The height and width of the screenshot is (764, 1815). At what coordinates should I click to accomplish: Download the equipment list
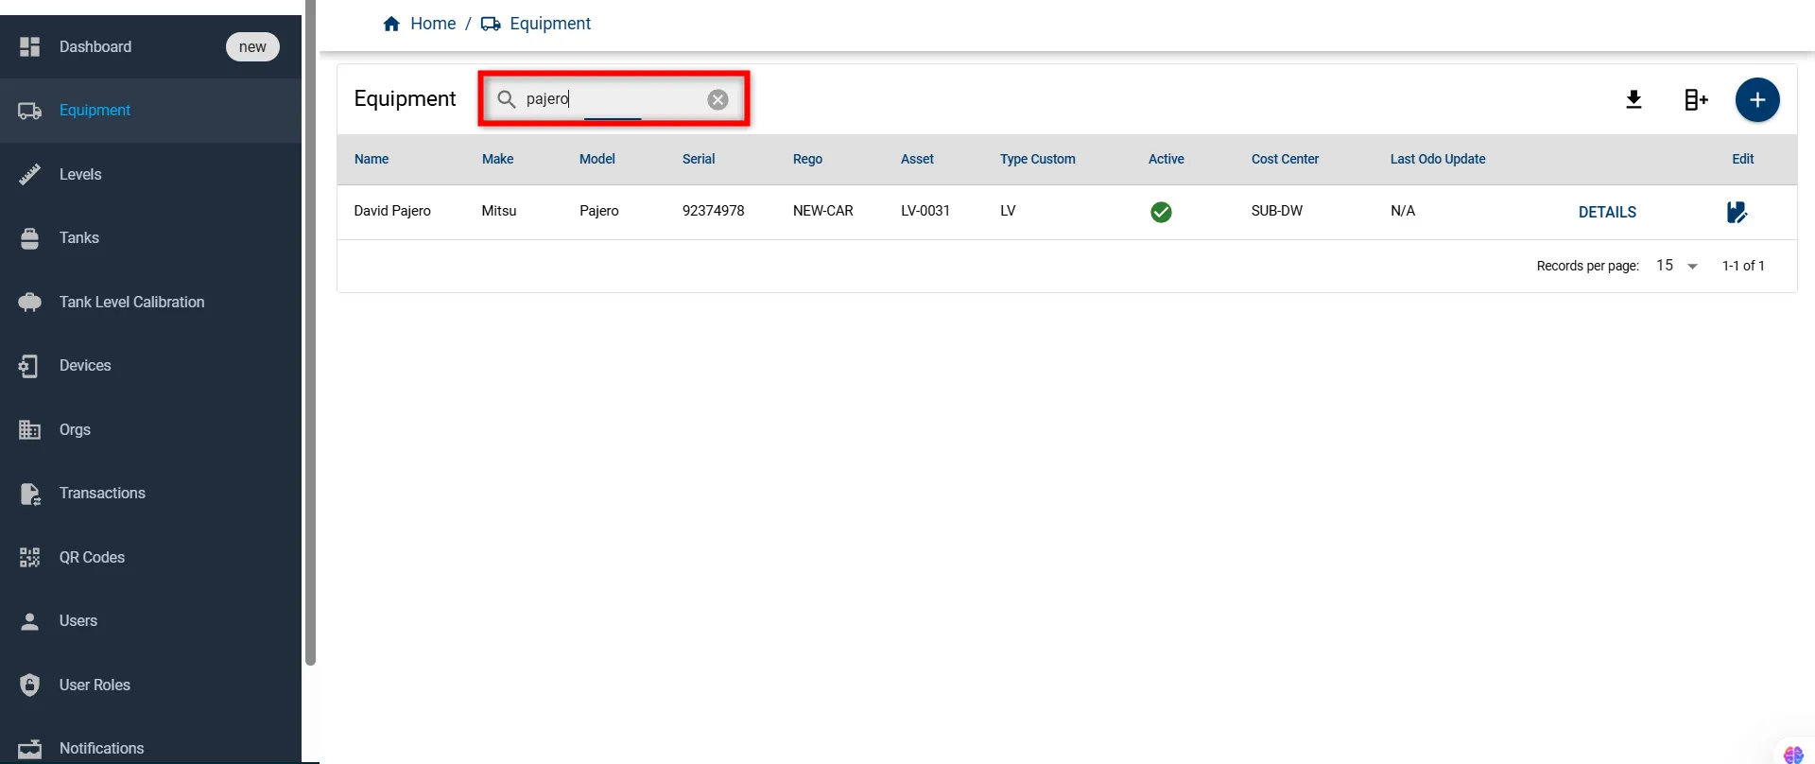click(1633, 99)
